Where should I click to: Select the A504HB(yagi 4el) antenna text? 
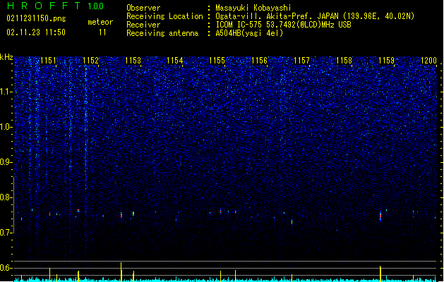[x=249, y=33]
